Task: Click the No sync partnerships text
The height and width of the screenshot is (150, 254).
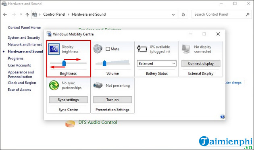Action: click(x=71, y=85)
